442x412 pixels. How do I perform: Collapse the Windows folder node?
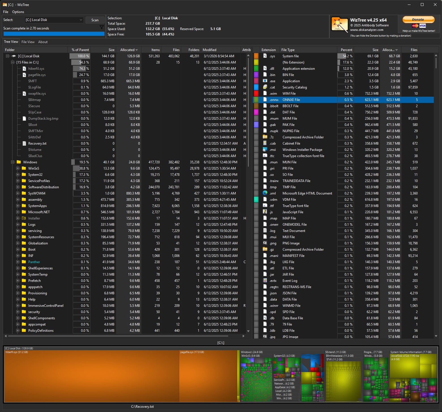(x=13, y=162)
